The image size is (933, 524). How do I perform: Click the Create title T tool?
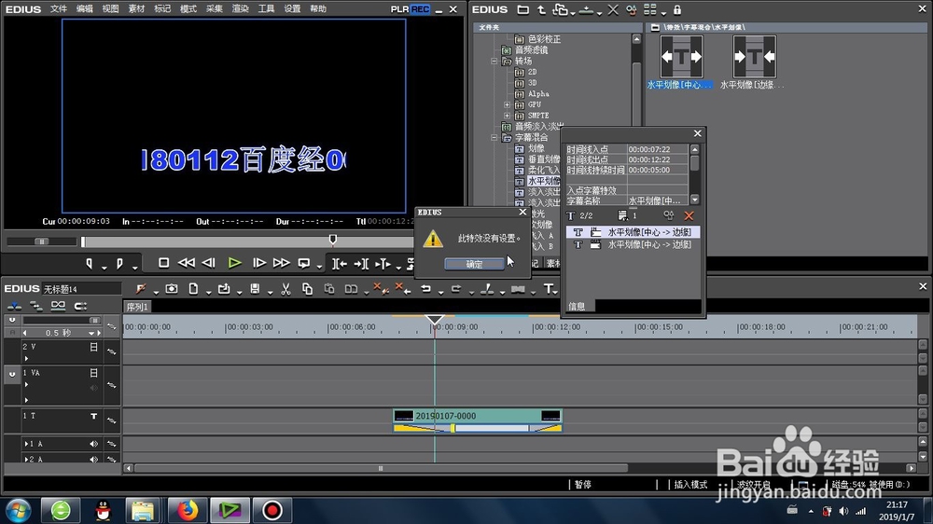[549, 289]
